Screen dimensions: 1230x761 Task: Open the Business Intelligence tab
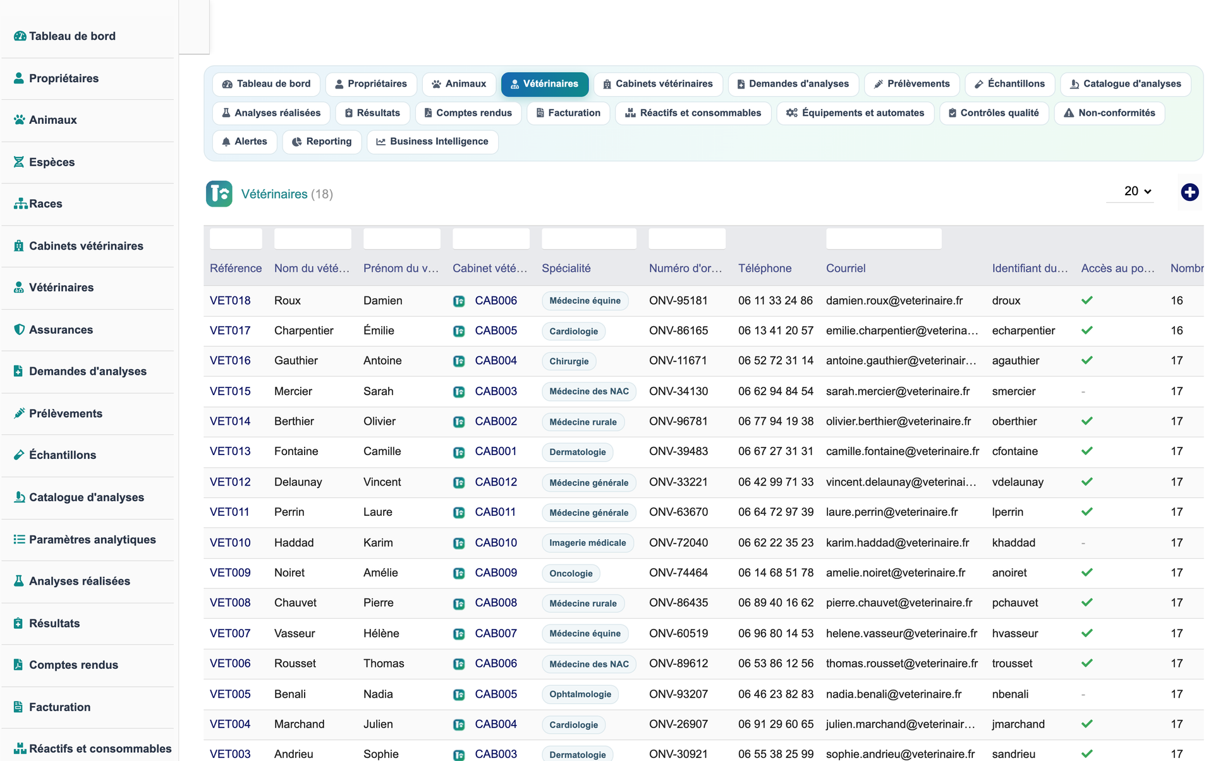(432, 142)
